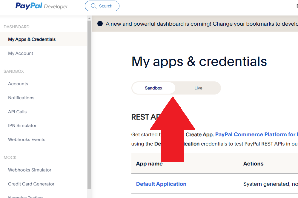
Task: Open My Account in sidebar
Action: point(21,53)
